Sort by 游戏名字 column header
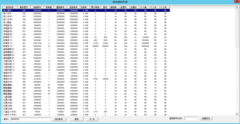This screenshot has height=124, width=240. (10, 7)
